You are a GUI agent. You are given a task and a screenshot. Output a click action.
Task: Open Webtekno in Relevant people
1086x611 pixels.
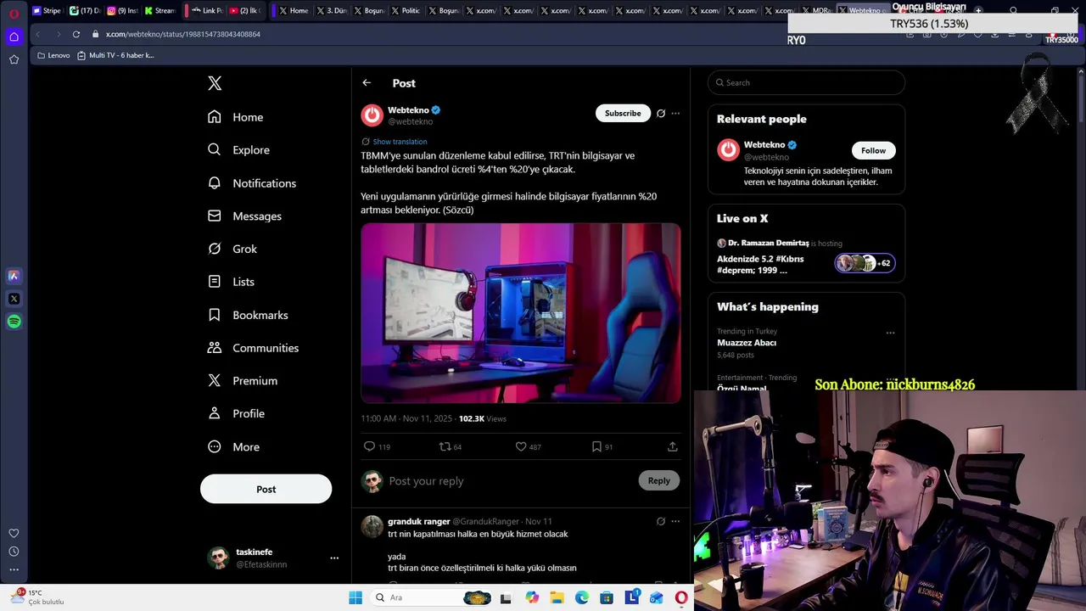click(764, 145)
